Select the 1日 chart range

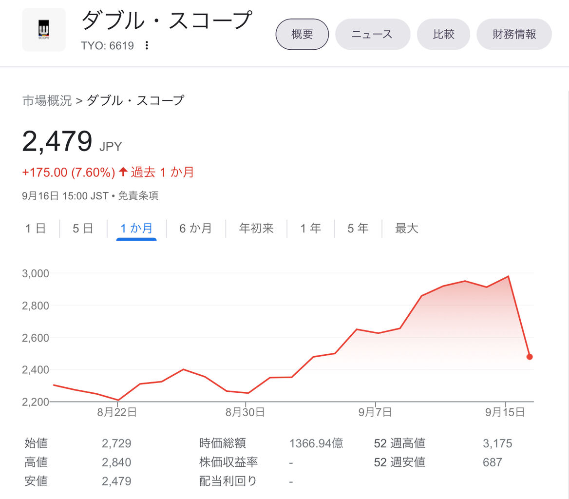click(x=36, y=228)
